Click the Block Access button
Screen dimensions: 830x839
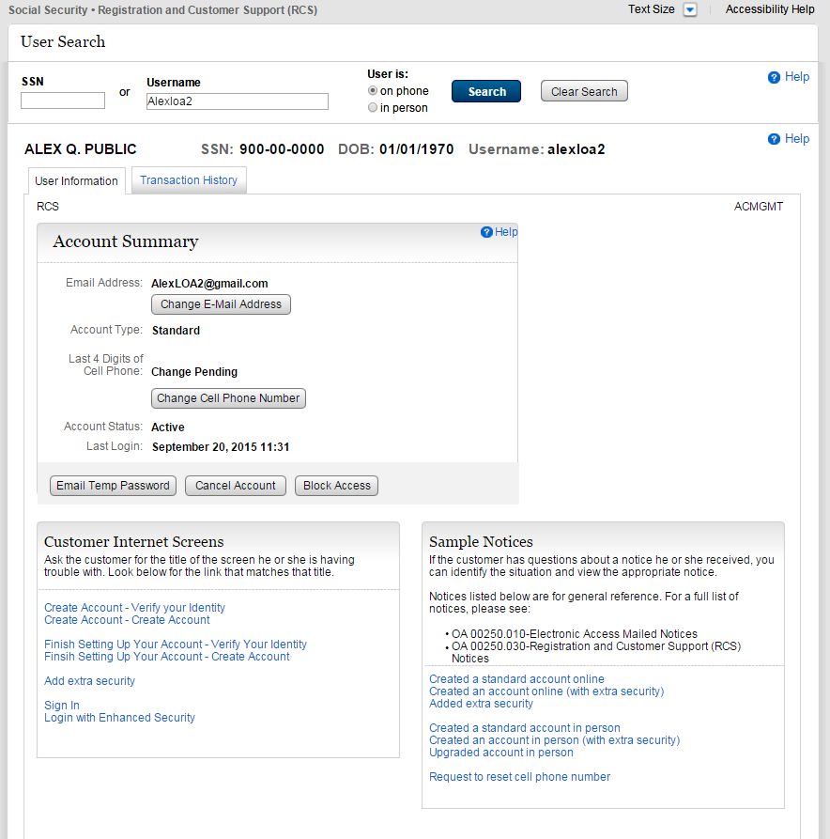[x=337, y=486]
